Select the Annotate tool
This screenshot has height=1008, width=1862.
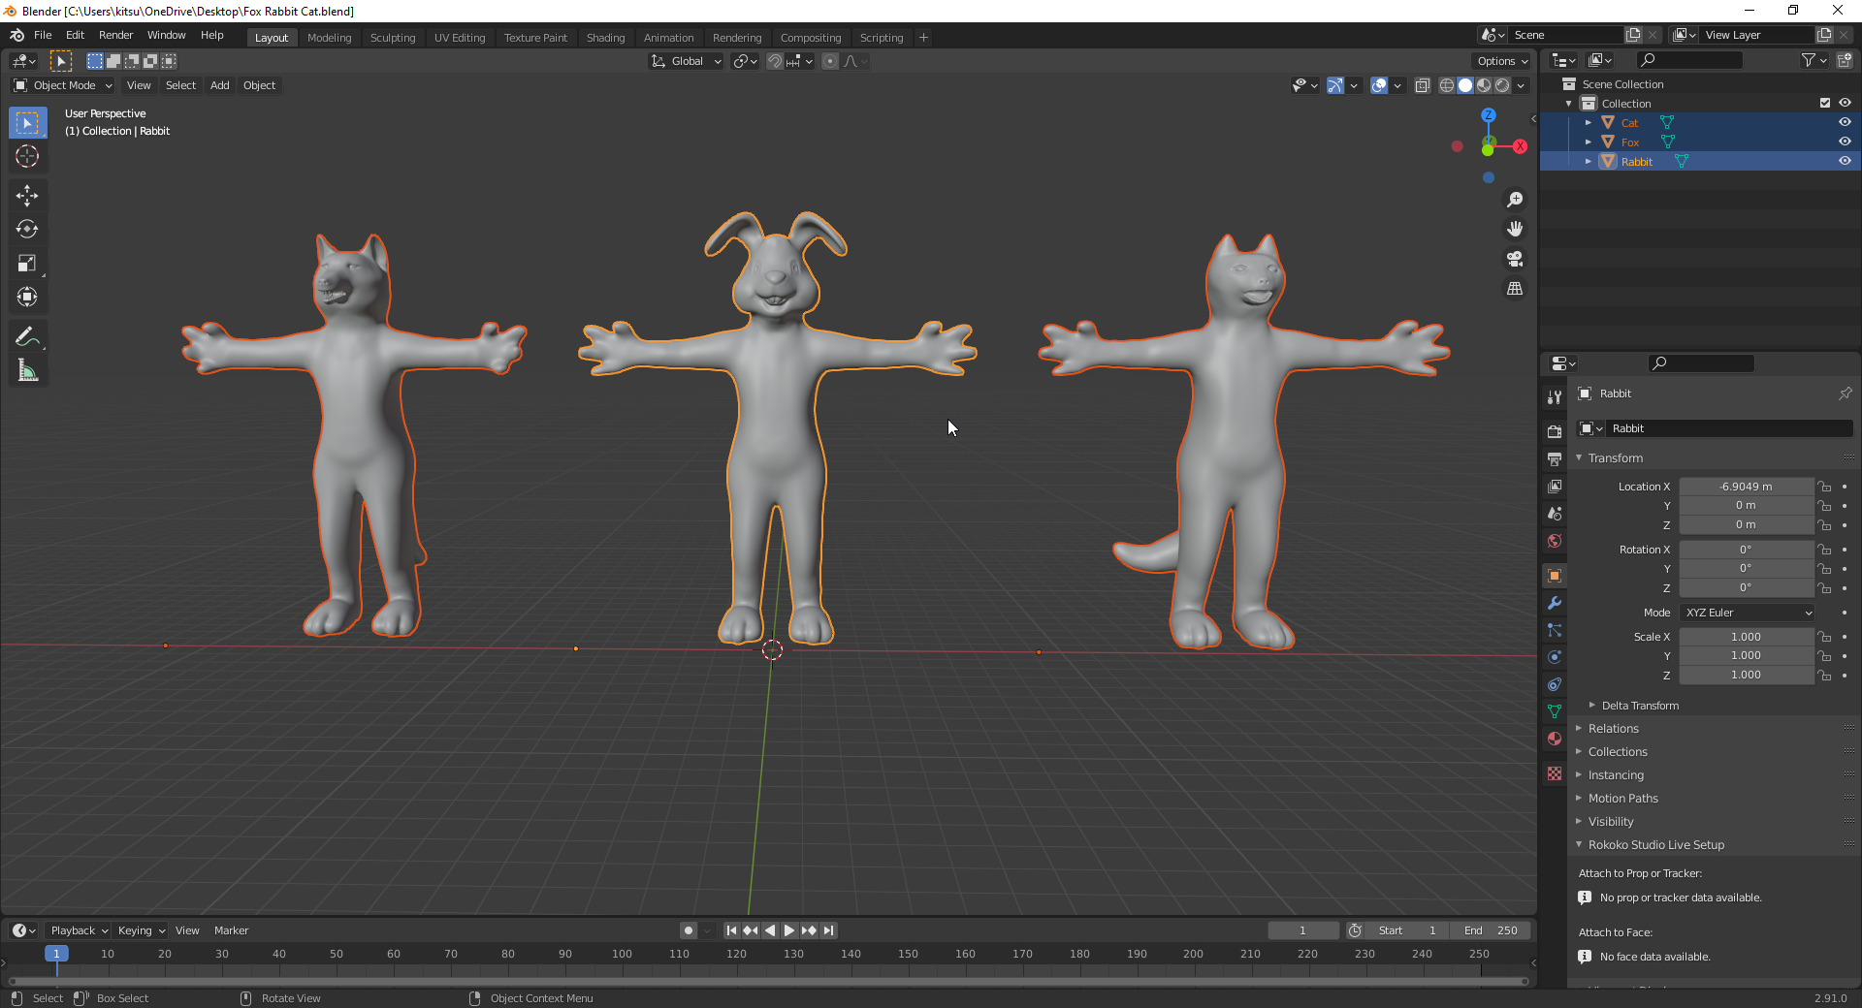click(27, 336)
